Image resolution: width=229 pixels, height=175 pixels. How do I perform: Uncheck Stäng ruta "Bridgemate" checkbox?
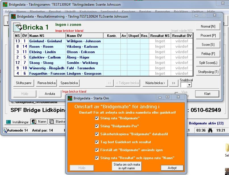pos(97,118)
